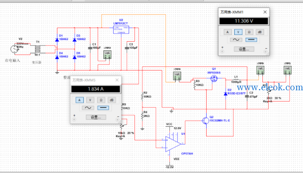Select the XMM3 multimeter instrument beside C1
The image size is (303, 173).
tap(107, 55)
